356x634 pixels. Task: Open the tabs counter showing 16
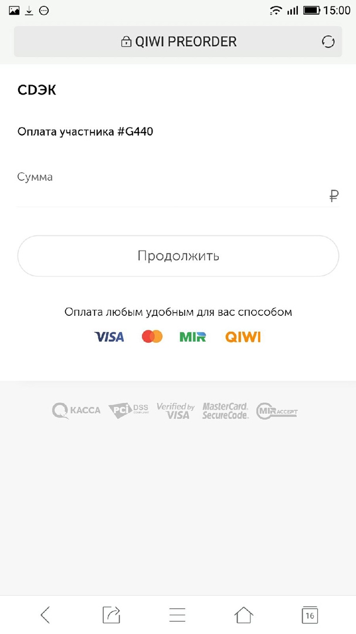(310, 615)
